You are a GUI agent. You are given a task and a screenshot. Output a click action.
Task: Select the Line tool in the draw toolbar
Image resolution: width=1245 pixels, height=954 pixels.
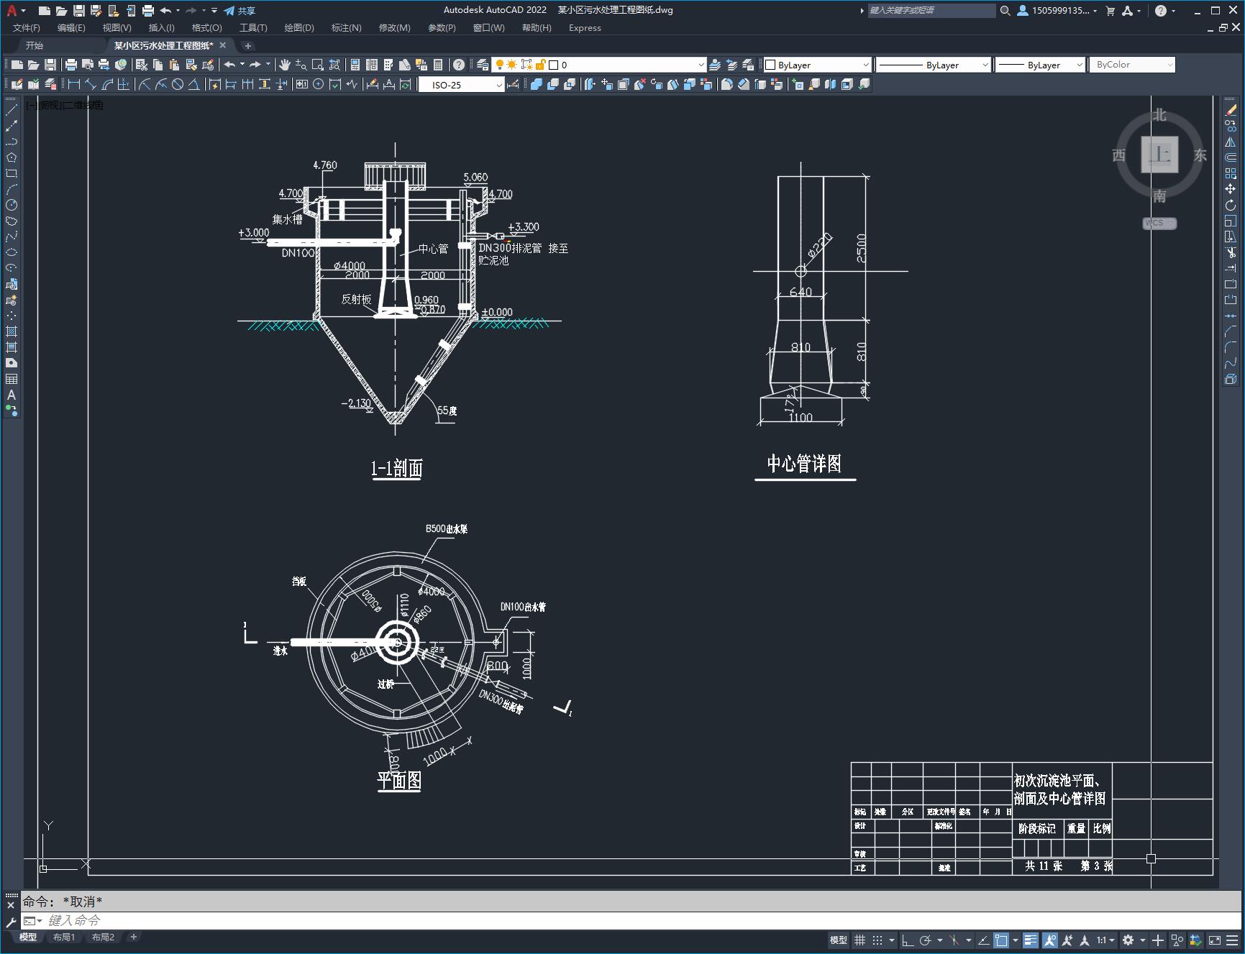point(12,110)
